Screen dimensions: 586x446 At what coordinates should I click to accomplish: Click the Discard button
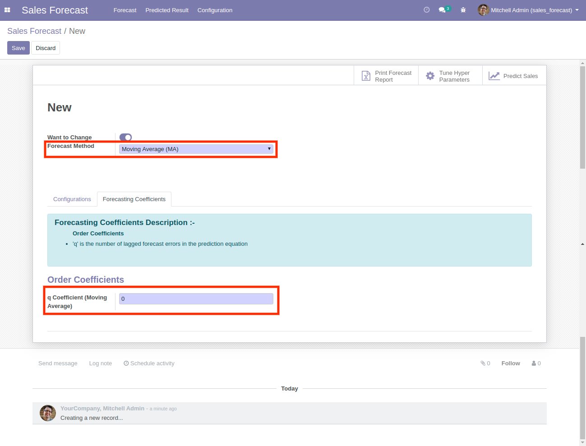tap(46, 48)
